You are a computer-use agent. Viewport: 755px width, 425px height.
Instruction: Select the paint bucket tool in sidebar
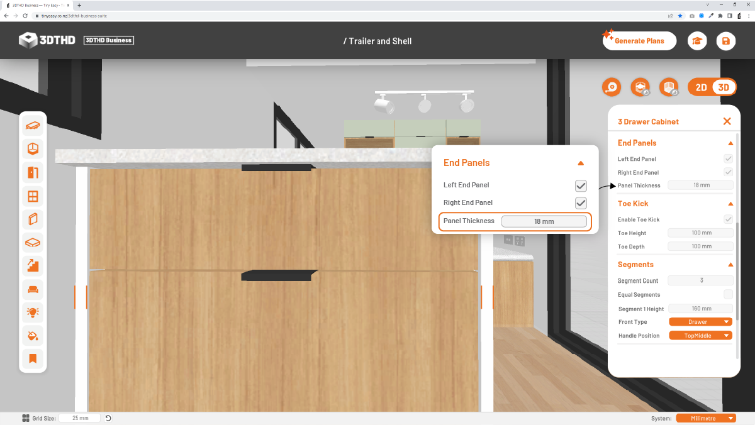(33, 336)
